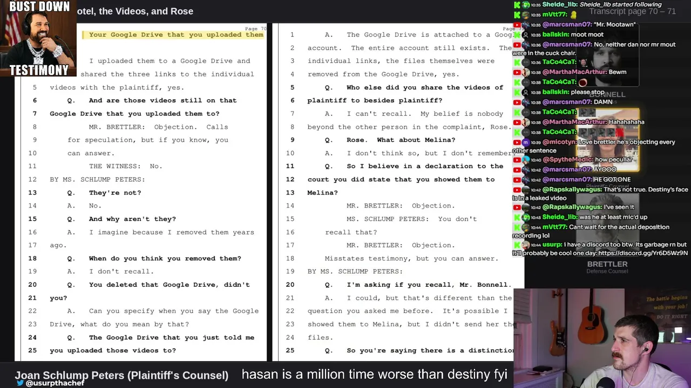Click the silhouette avatar beside ballskin's "moot moot"

(526, 34)
